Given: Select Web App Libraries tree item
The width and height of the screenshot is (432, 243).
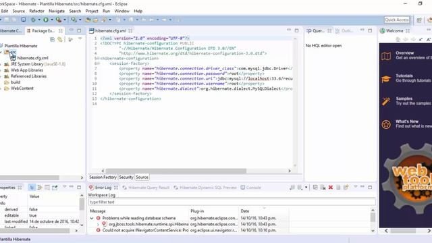Looking at the screenshot, I should [27, 70].
